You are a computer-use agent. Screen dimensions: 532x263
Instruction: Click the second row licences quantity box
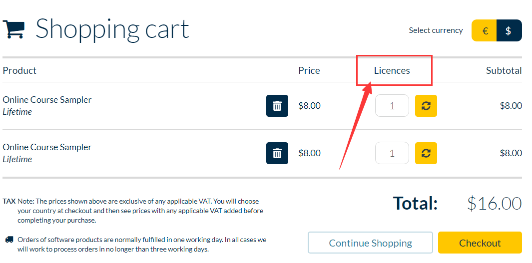pos(392,153)
